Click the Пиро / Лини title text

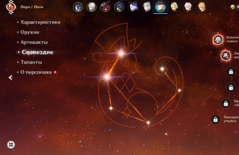(x=32, y=7)
